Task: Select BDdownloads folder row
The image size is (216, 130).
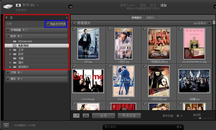Action: tap(37, 41)
